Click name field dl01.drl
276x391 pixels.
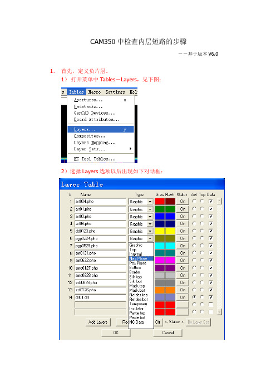(x=100, y=297)
